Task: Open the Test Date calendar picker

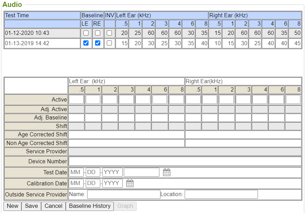Action: point(167,172)
